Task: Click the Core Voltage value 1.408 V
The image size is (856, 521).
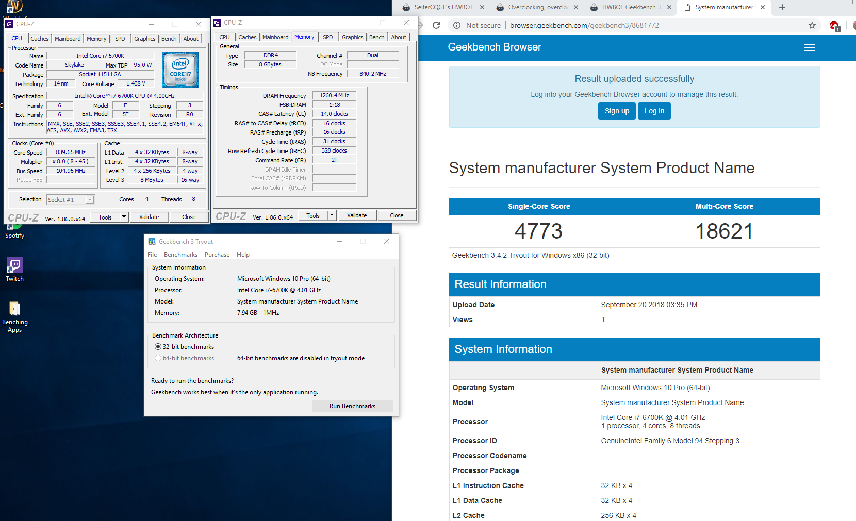Action: click(x=136, y=83)
